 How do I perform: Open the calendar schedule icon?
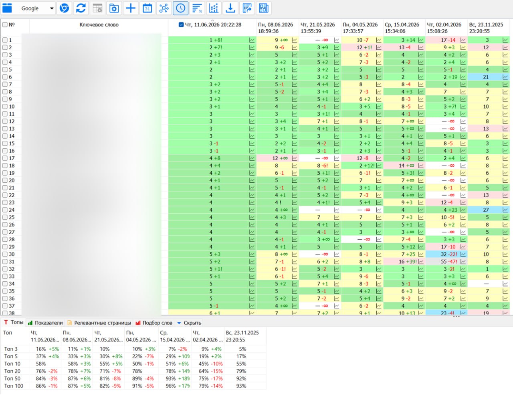coord(147,8)
